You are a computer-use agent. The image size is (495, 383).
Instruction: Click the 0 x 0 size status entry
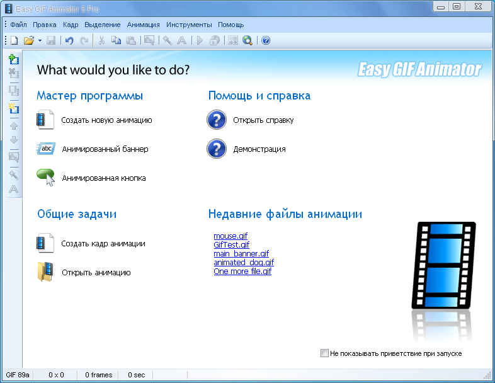56,375
